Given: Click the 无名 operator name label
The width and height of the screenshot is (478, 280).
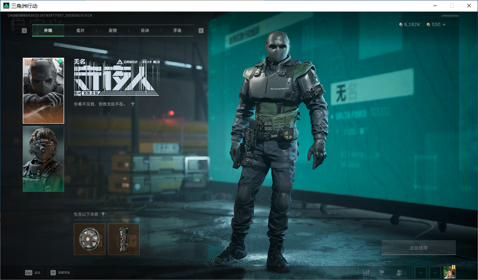Looking at the screenshot, I should tap(80, 62).
